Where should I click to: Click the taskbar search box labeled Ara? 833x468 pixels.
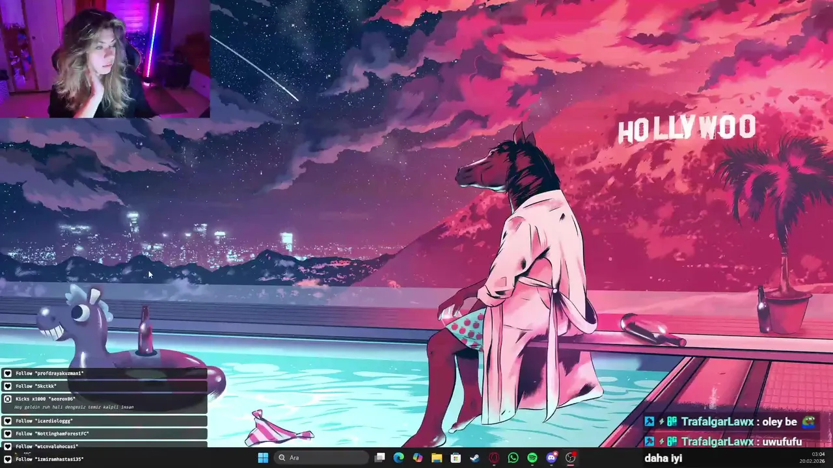[x=321, y=458]
